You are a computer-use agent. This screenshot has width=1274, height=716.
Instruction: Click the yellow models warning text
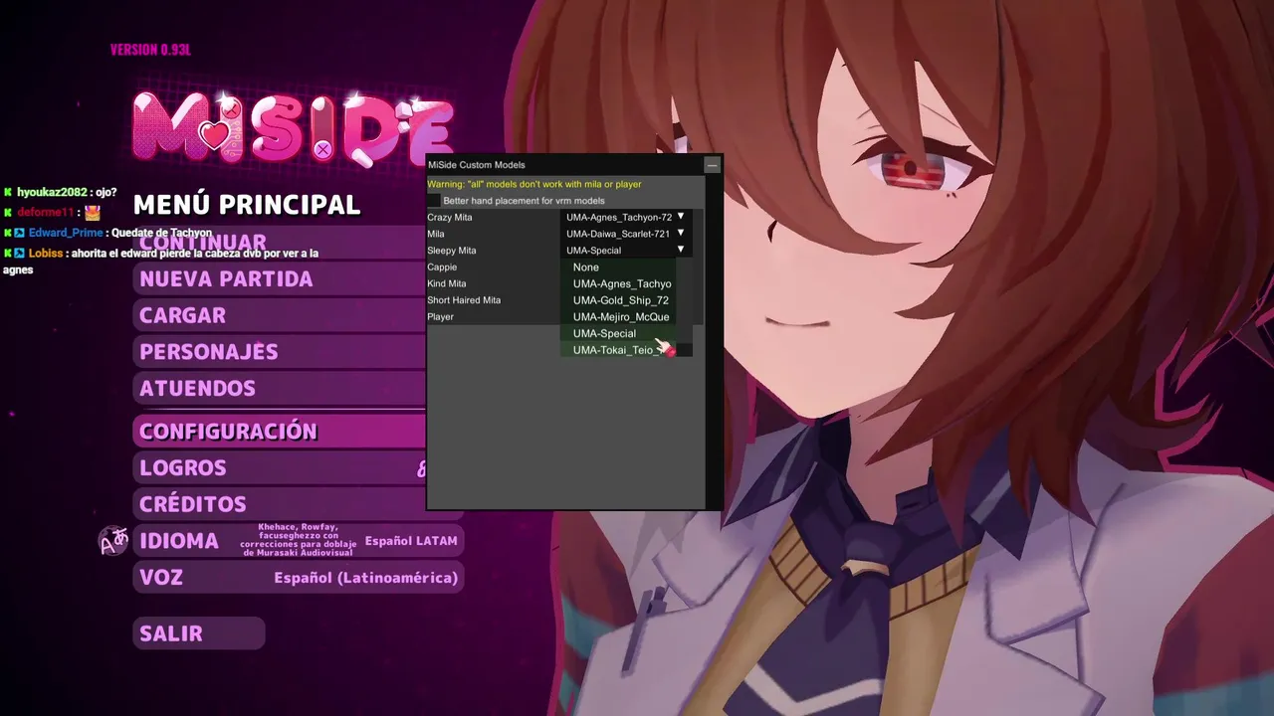pyautogui.click(x=534, y=184)
